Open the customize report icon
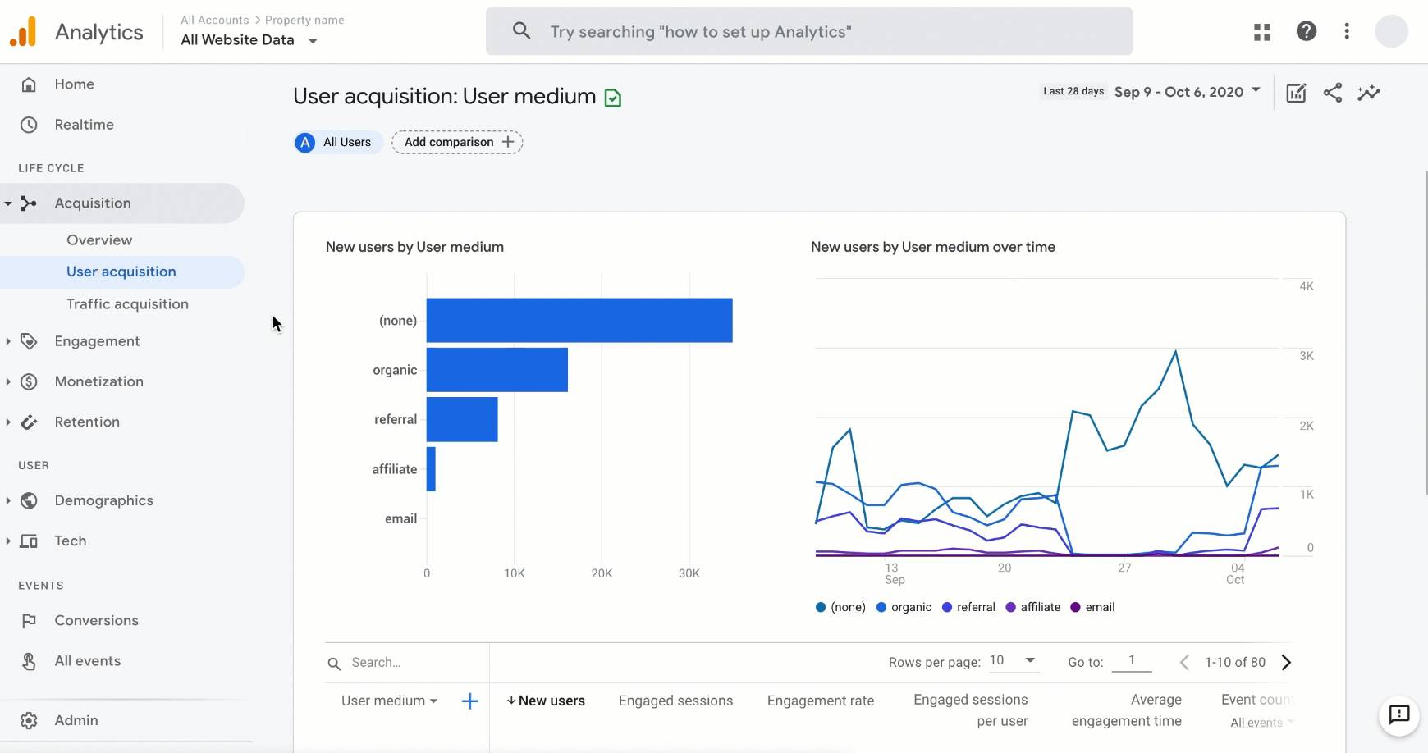The width and height of the screenshot is (1428, 753). click(x=1295, y=93)
